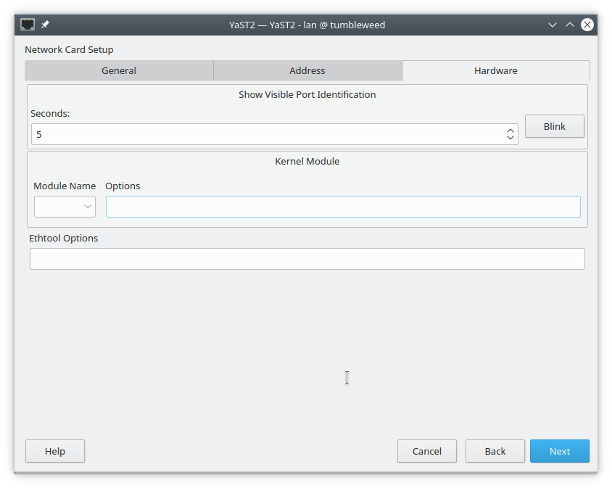Maximize the YaST2 window
Screen dimensions: 612x488
click(x=570, y=25)
